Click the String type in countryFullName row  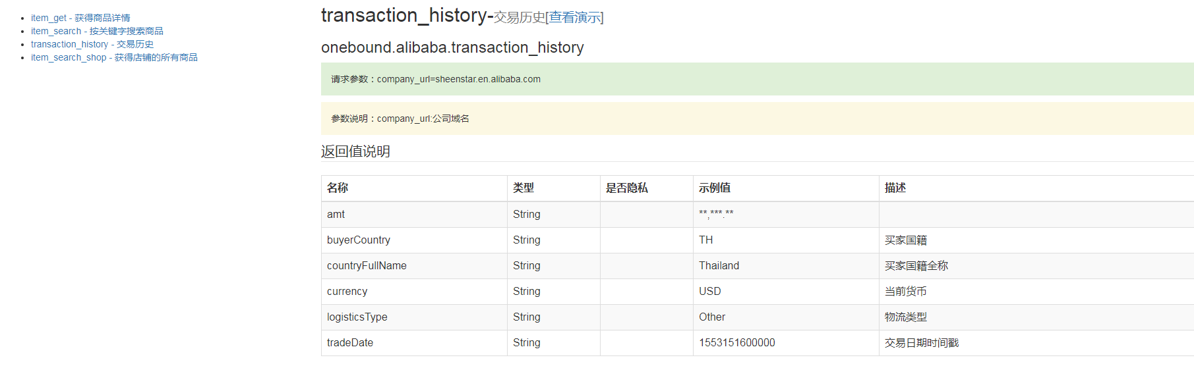pyautogui.click(x=527, y=265)
